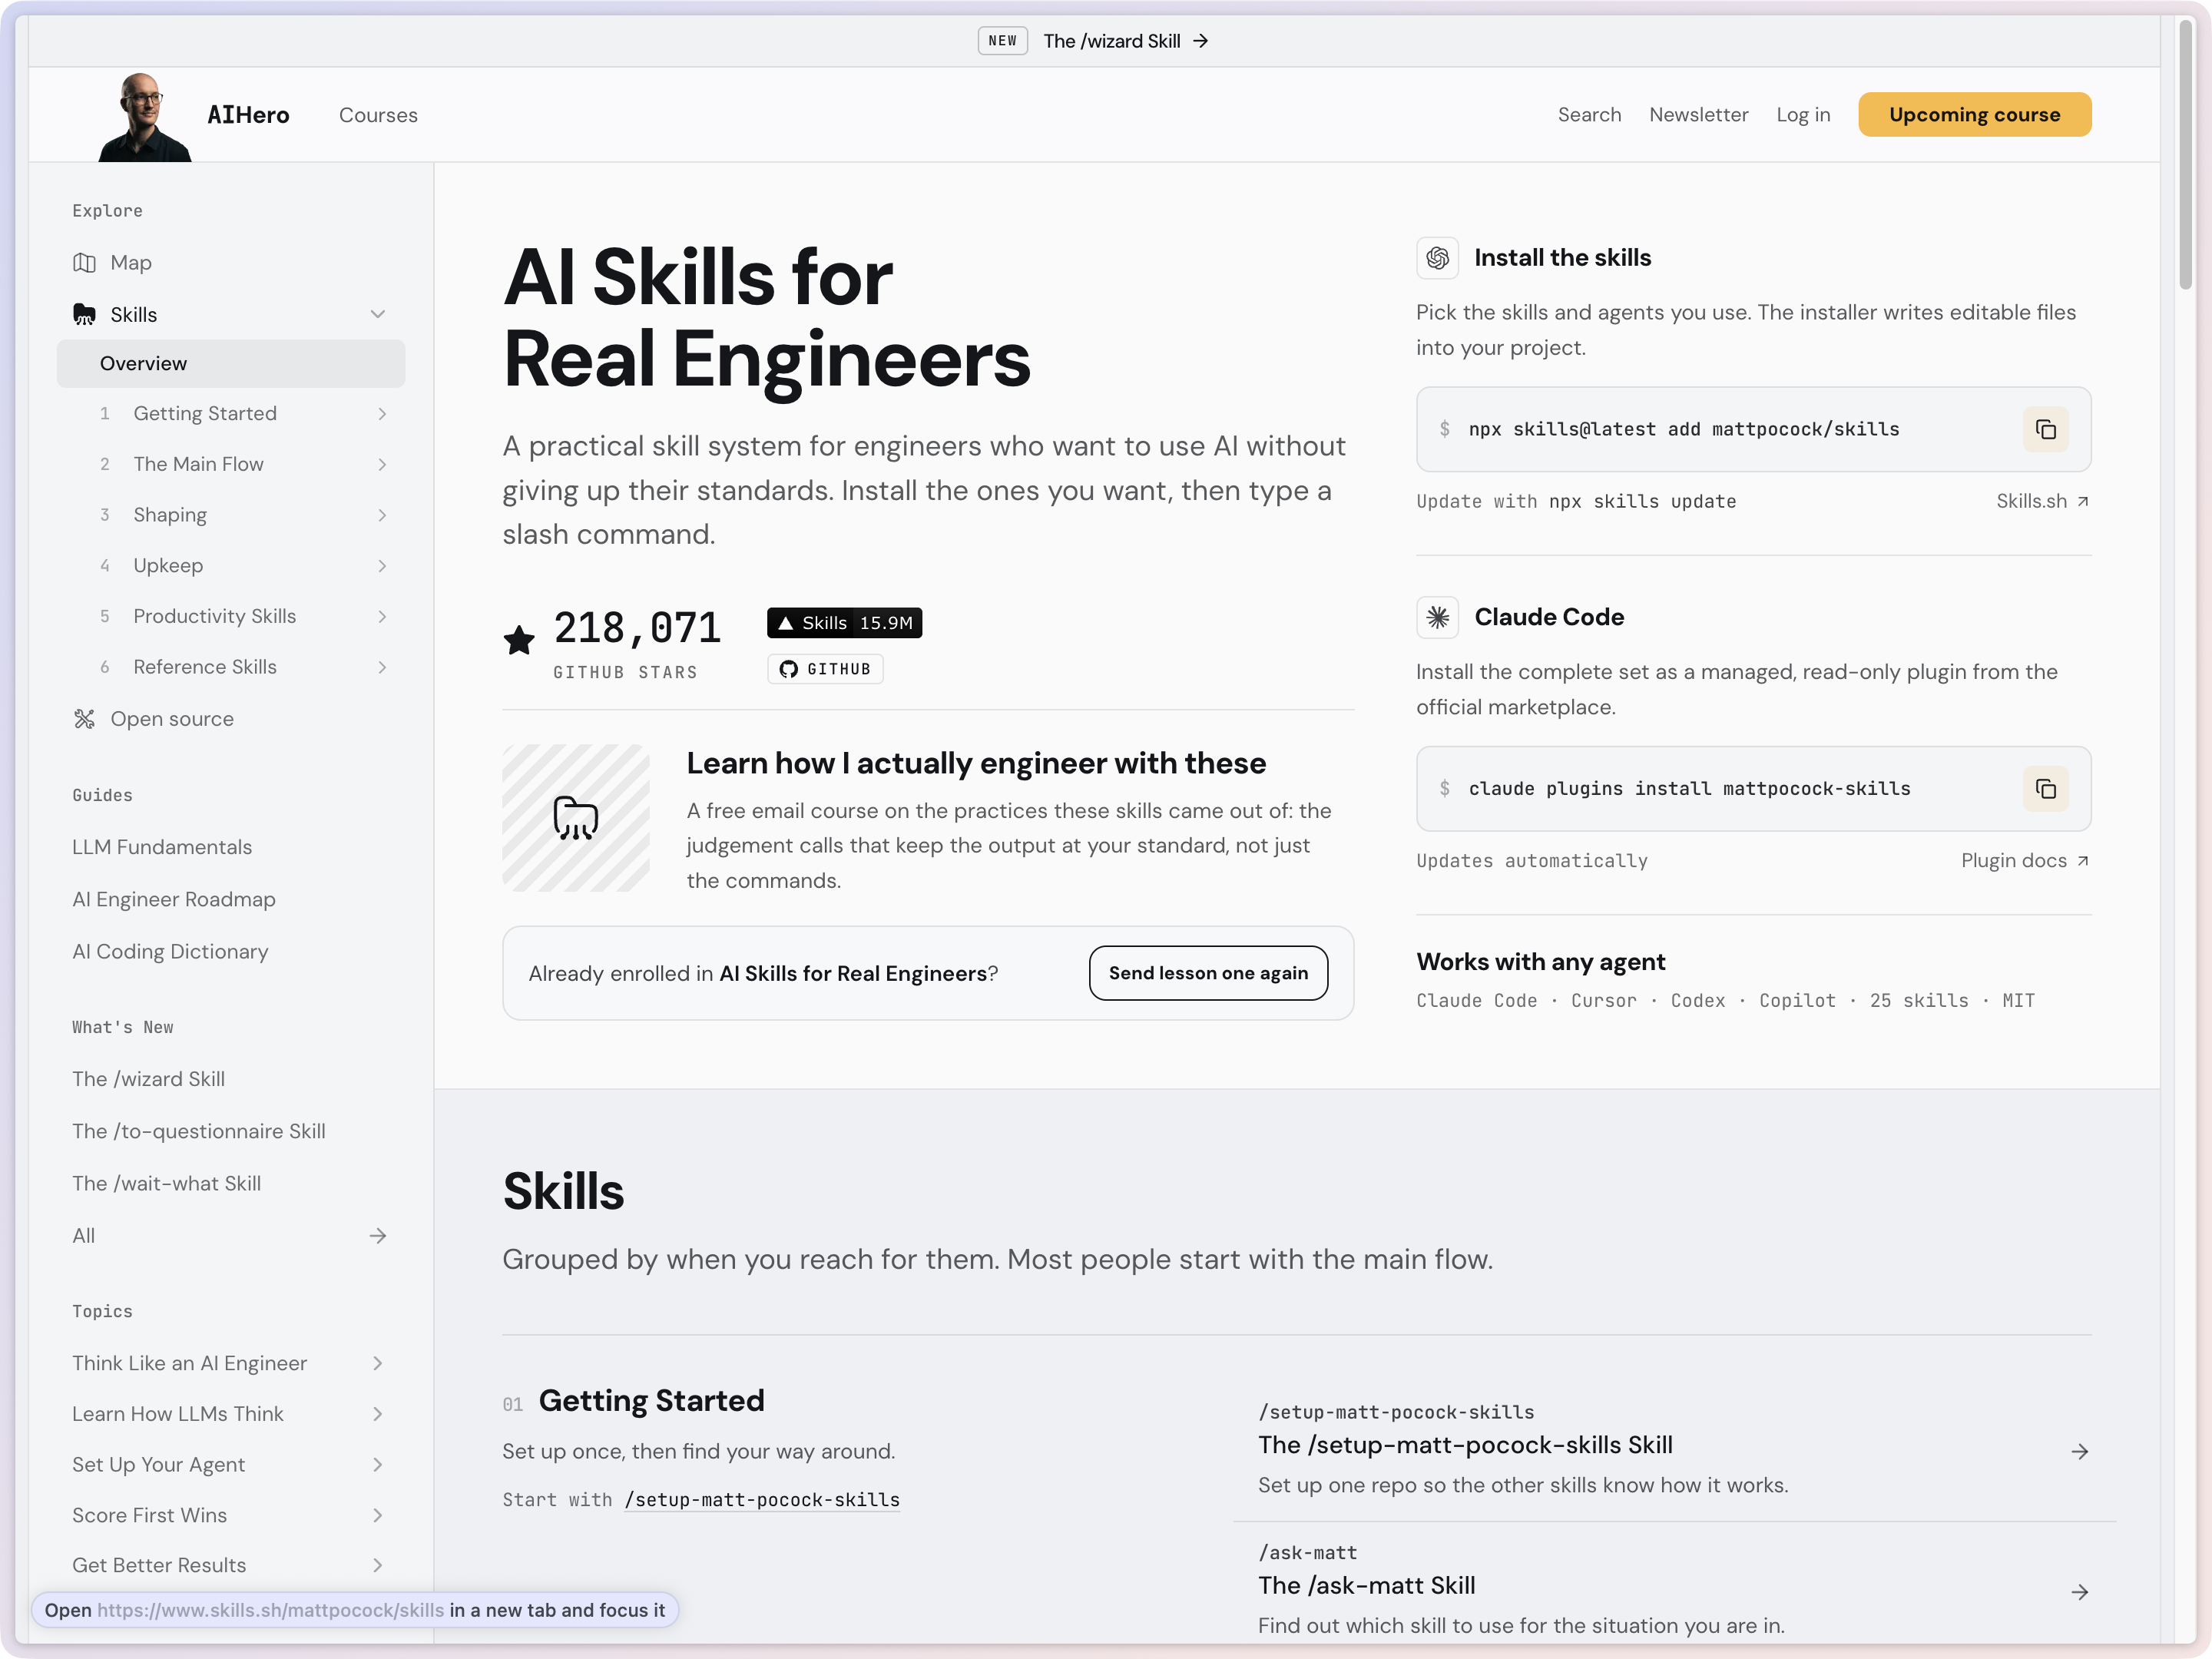This screenshot has width=2212, height=1659.
Task: Collapse the Skills section in the sidebar
Action: coord(378,315)
